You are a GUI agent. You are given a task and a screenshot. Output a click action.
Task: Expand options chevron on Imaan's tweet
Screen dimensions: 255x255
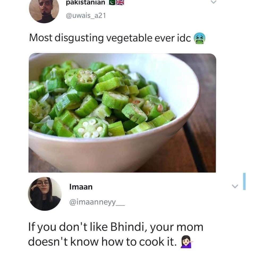pos(235,186)
